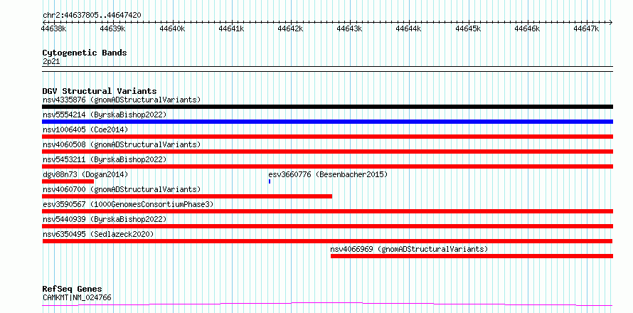Open the nsv4060508 gnomAD variant bar

coord(327,152)
